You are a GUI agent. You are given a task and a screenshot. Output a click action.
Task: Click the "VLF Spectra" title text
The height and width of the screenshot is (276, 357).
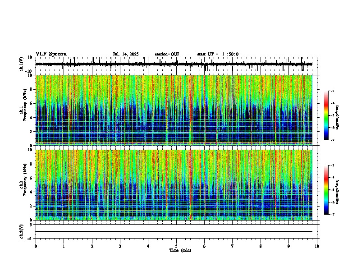point(51,54)
